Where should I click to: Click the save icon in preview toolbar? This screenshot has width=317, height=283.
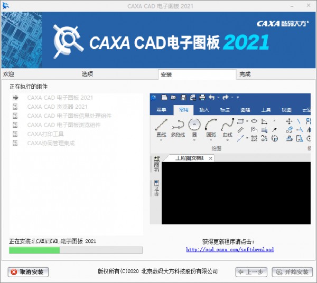[x=183, y=97]
